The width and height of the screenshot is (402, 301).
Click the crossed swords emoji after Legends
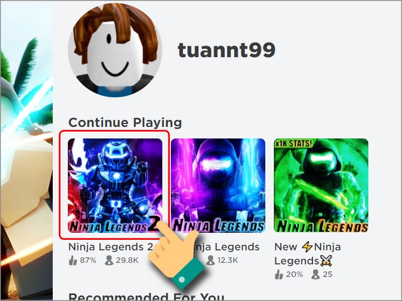coord(326,261)
